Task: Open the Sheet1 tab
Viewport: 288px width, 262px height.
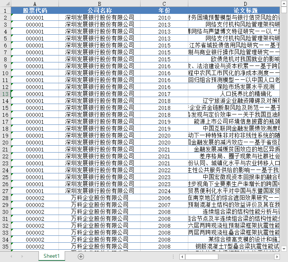Action: pos(52,256)
